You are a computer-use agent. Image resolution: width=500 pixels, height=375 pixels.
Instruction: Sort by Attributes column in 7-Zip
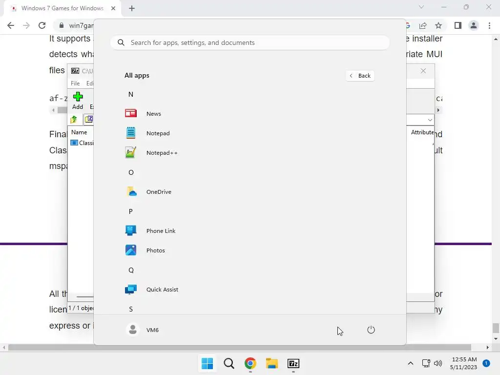click(x=421, y=132)
